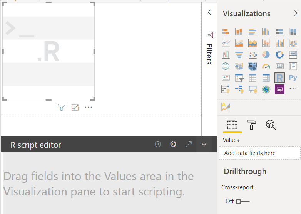This screenshot has width=301, height=214.
Task: Select the Python visual icon
Action: coord(293,78)
